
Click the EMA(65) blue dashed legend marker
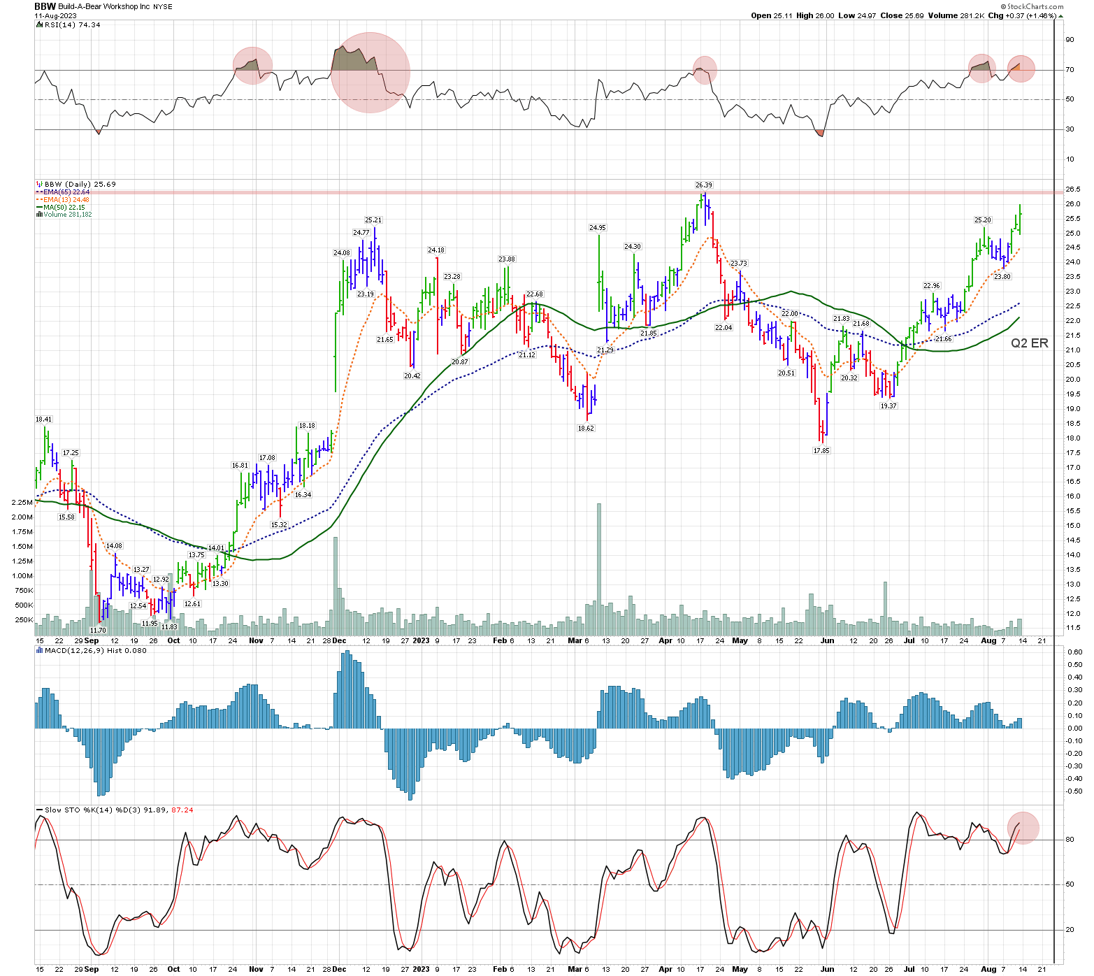[39, 192]
